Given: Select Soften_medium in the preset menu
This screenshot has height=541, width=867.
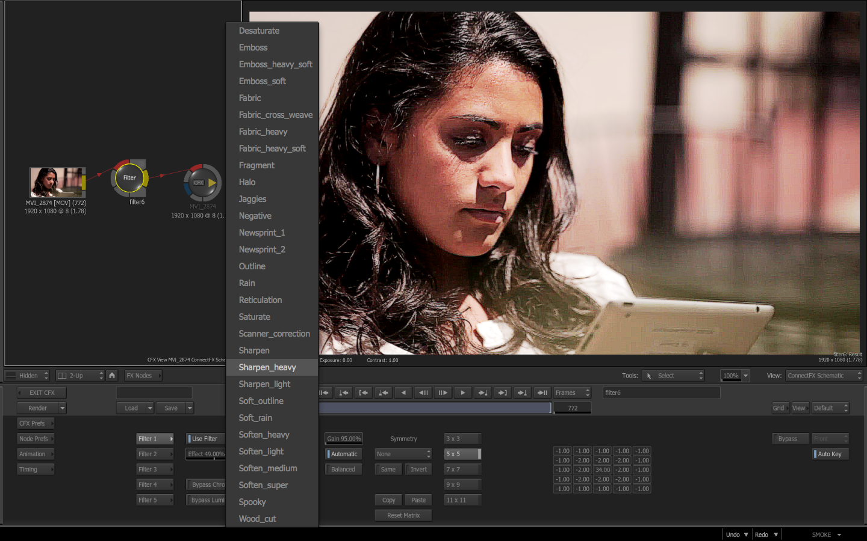Looking at the screenshot, I should click(268, 468).
